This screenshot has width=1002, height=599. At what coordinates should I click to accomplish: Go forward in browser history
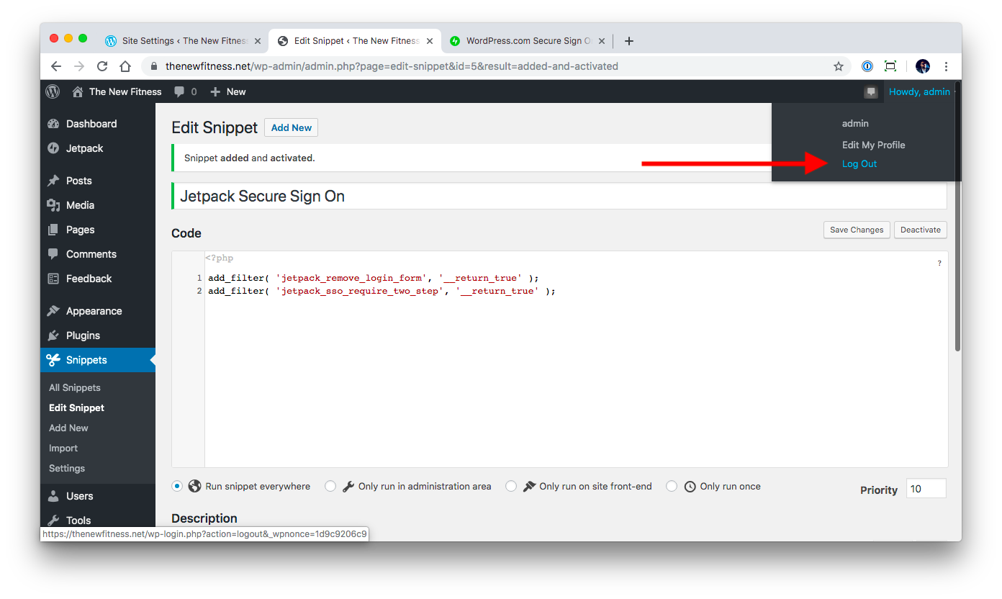click(x=79, y=66)
